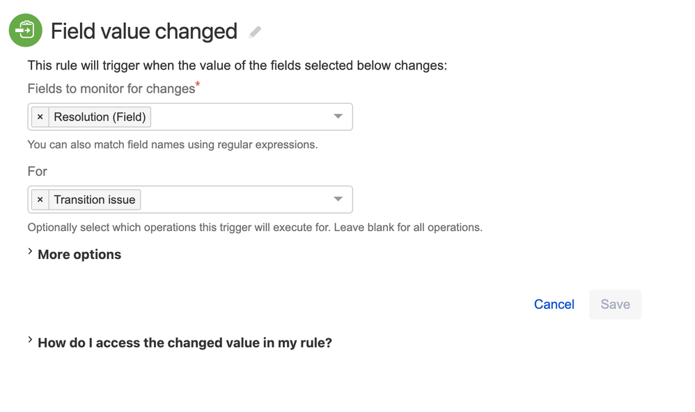Screen dimensions: 695x412
Task: Open "How do I access the changed value" section
Action: click(185, 342)
